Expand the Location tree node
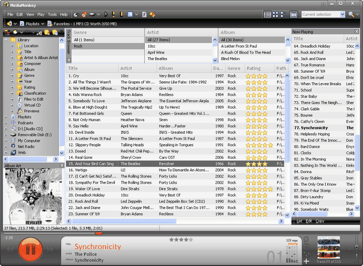363x266 pixels. [x=12, y=46]
